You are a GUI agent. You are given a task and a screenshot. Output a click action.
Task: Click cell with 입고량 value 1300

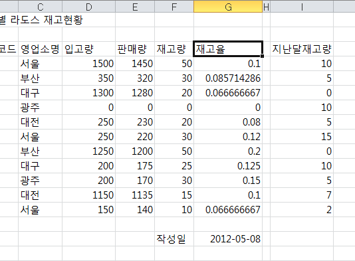pyautogui.click(x=89, y=93)
